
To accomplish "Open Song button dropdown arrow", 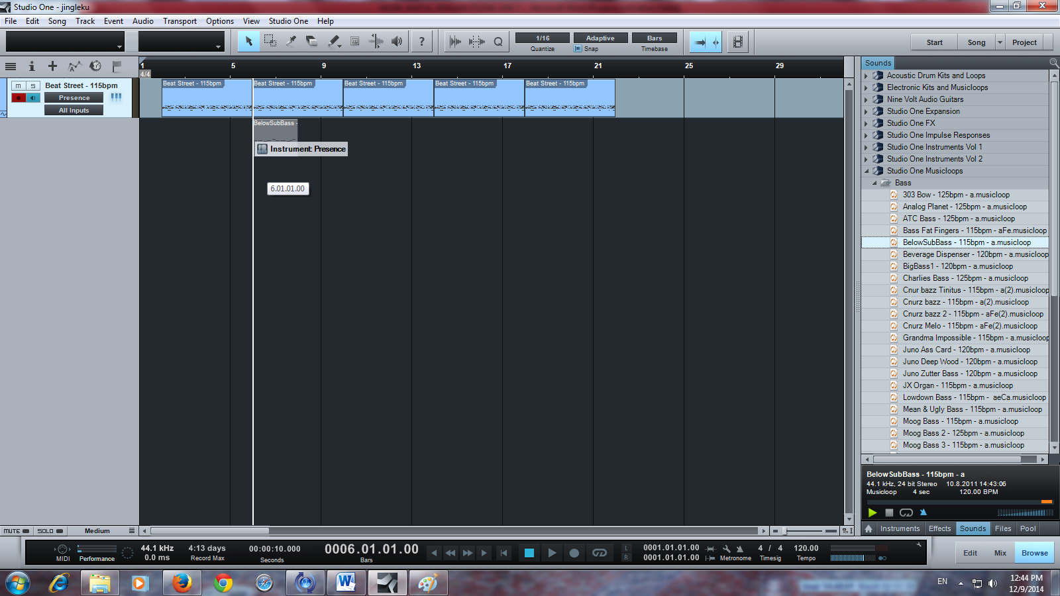I will (1000, 42).
